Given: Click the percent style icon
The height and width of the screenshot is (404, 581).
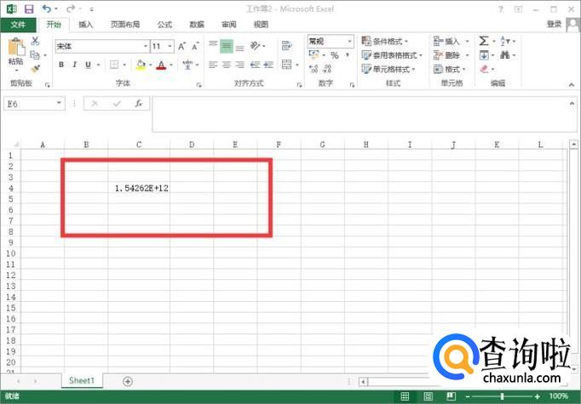Looking at the screenshot, I should click(x=334, y=55).
